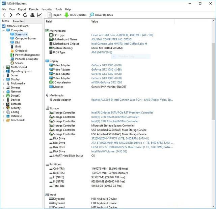216x209 pixels.
Task: Click Operating System tree item
Action: tap(22, 71)
